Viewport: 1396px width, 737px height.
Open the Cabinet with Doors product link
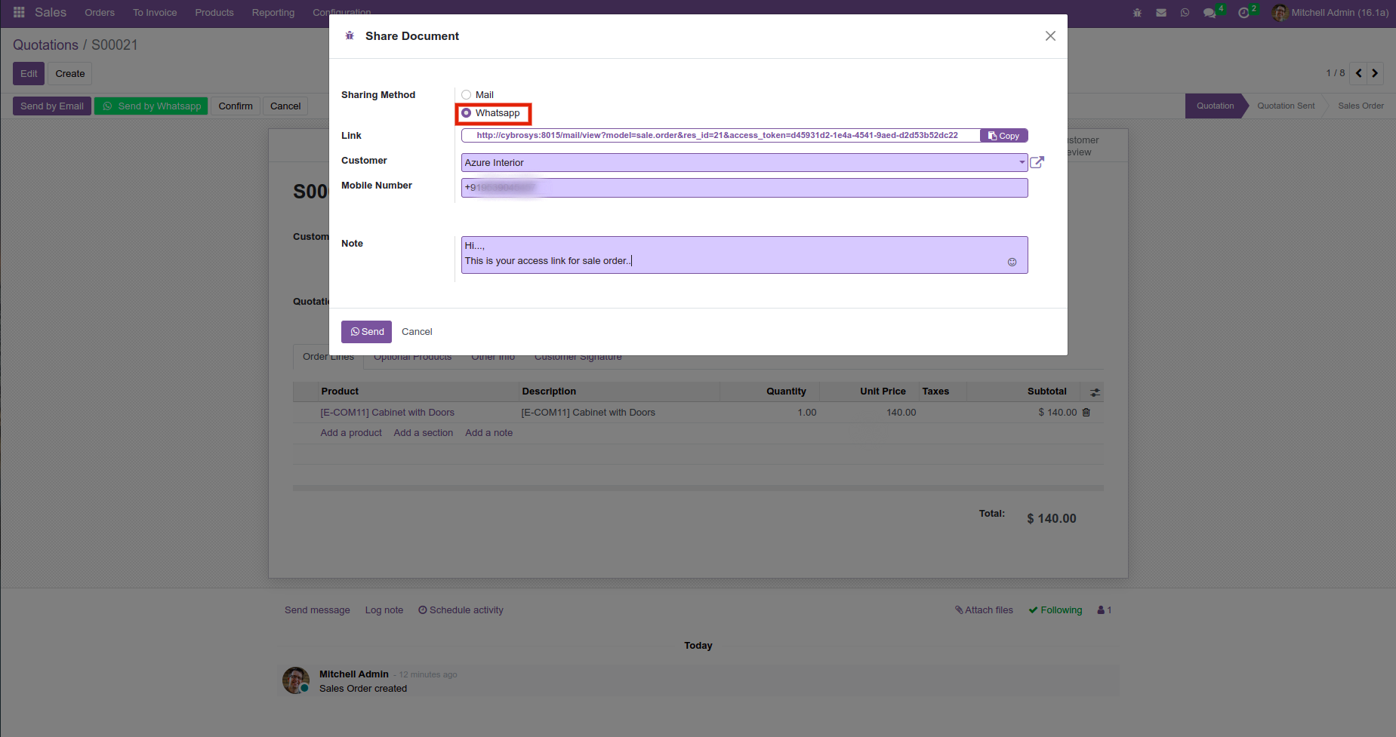tap(387, 413)
